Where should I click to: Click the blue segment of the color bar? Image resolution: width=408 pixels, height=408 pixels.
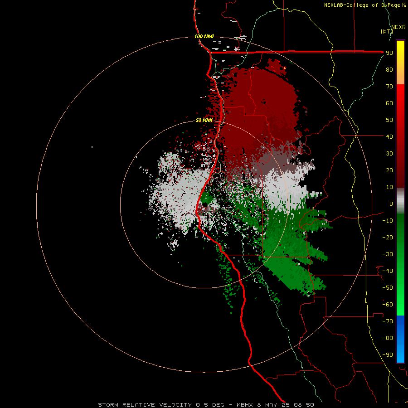pyautogui.click(x=400, y=339)
